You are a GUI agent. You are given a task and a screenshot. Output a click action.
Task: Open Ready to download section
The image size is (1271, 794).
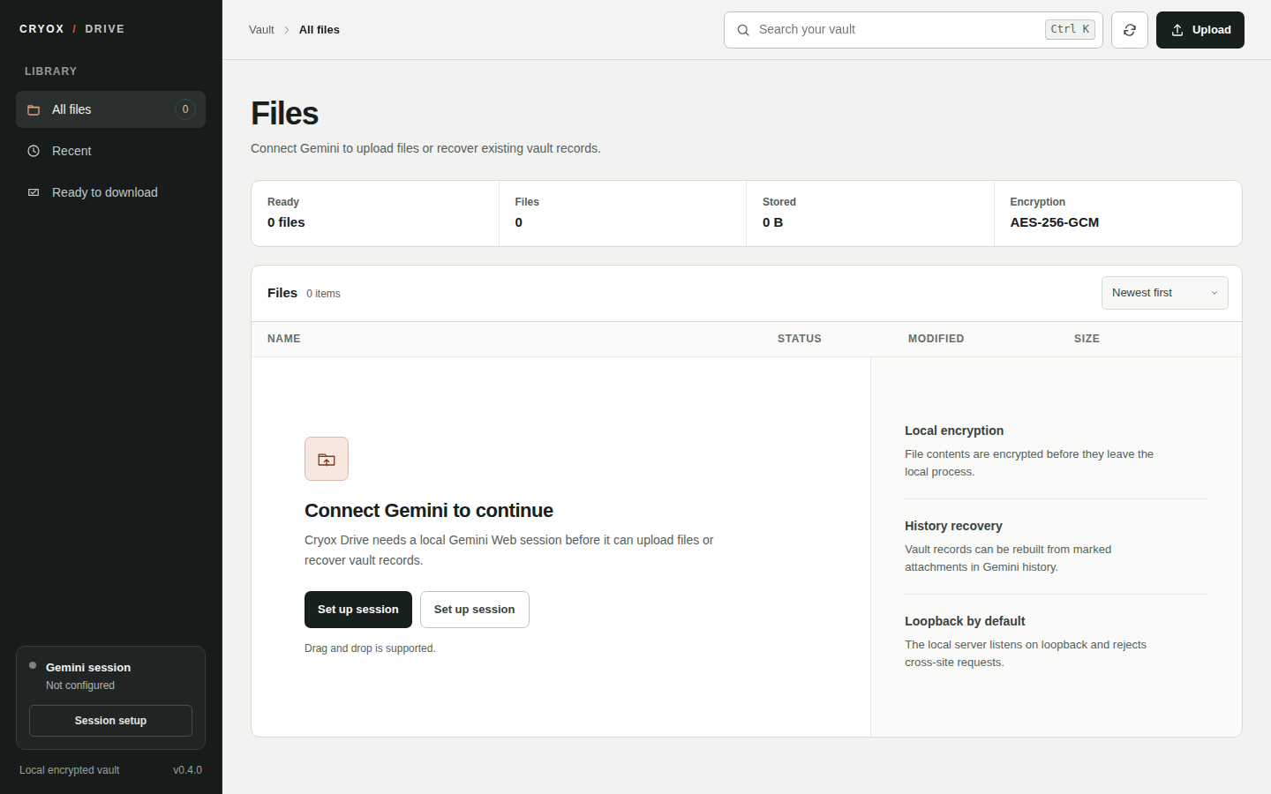pyautogui.click(x=110, y=192)
